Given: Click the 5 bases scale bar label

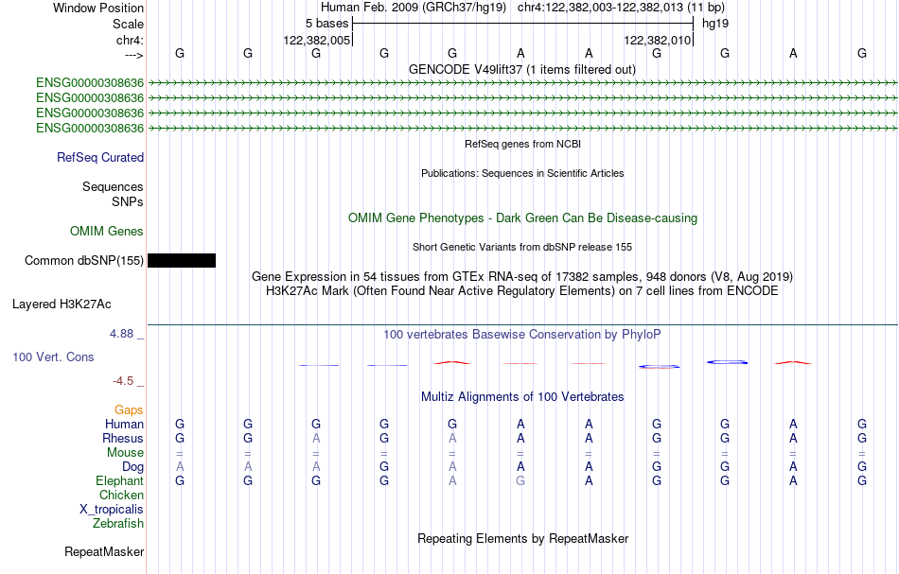Looking at the screenshot, I should click(x=326, y=24).
